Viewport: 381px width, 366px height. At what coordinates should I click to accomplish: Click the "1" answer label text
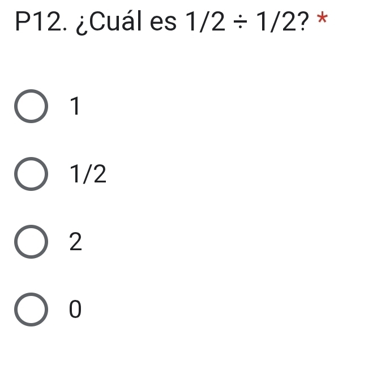point(75,106)
